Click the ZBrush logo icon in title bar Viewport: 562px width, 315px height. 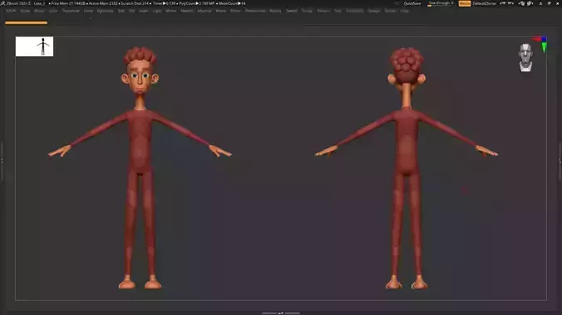coord(2,3)
